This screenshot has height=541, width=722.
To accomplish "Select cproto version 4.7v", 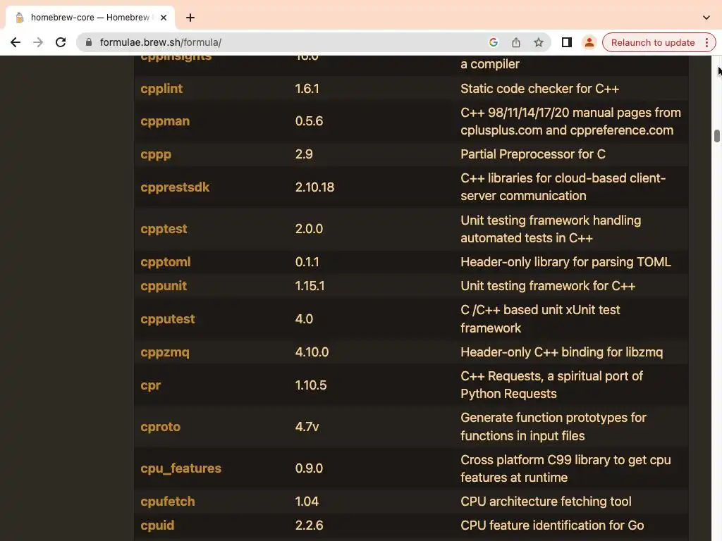I will tap(307, 426).
